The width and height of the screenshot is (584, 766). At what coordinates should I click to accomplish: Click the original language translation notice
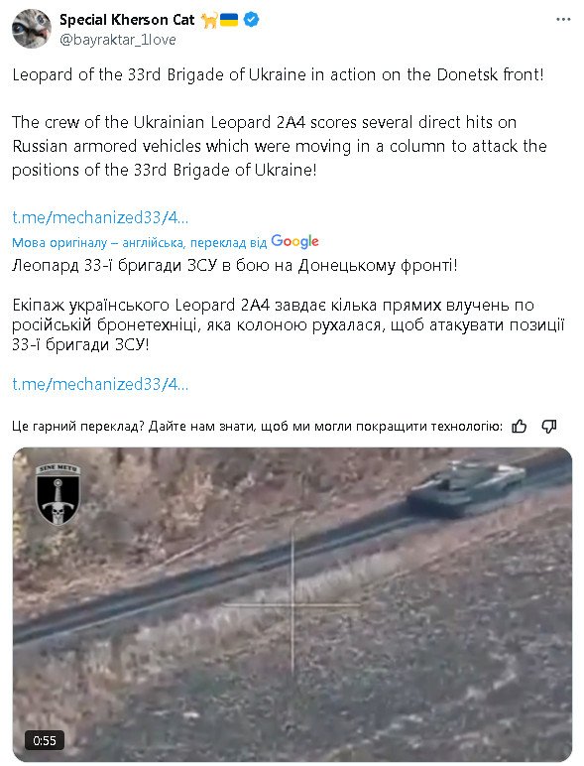139,242
